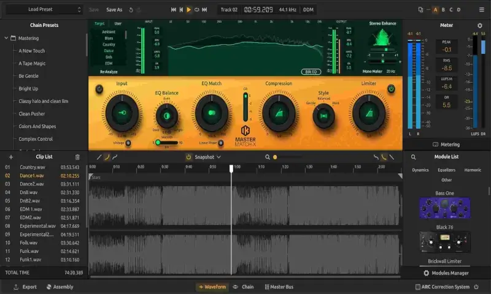Adjust the Warmth slider
The height and width of the screenshot is (294, 491).
[x=166, y=143]
